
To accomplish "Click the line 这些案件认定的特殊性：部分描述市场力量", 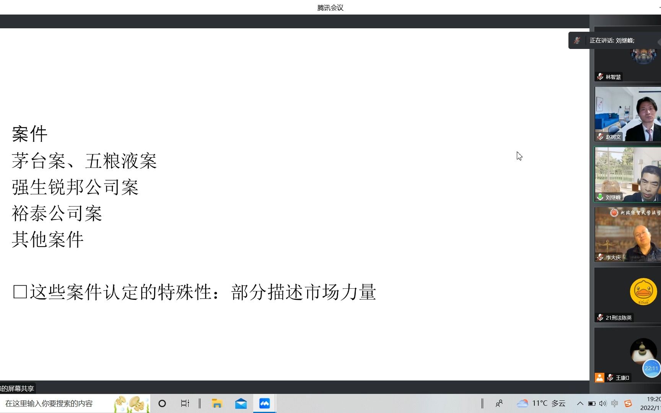I will pyautogui.click(x=194, y=292).
